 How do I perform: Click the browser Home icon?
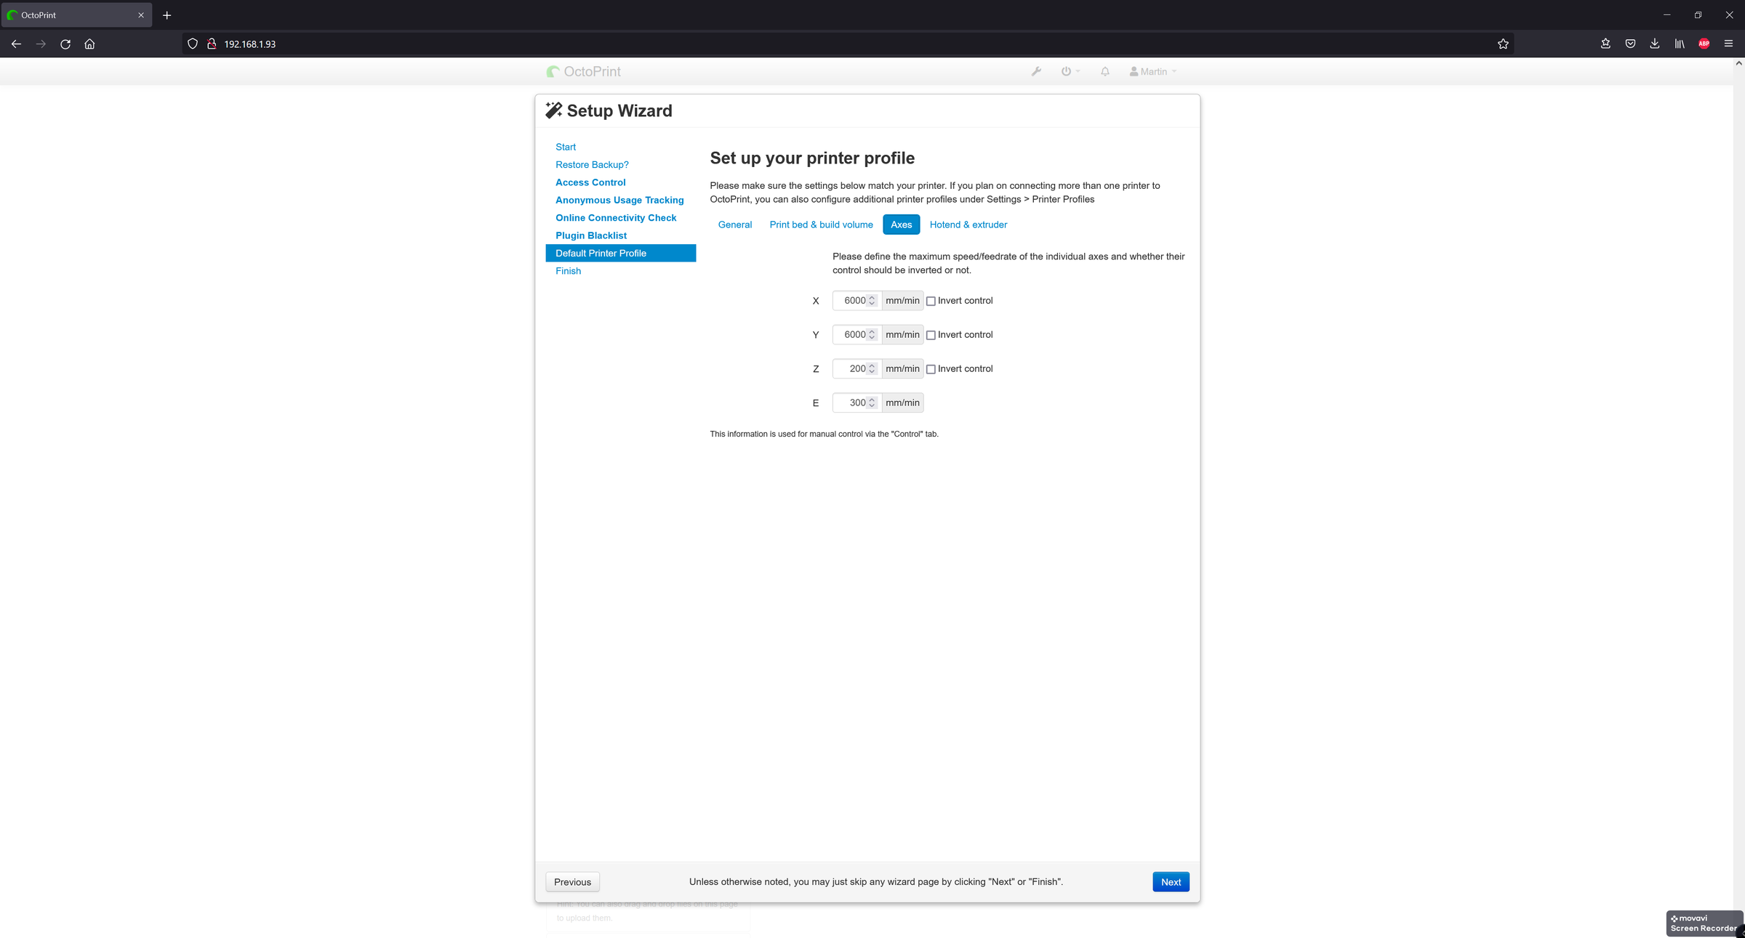(89, 44)
